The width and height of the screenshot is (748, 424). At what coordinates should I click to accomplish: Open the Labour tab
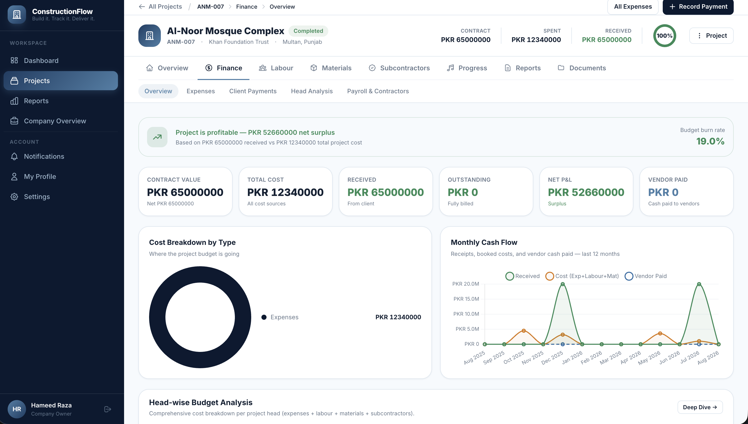(276, 68)
